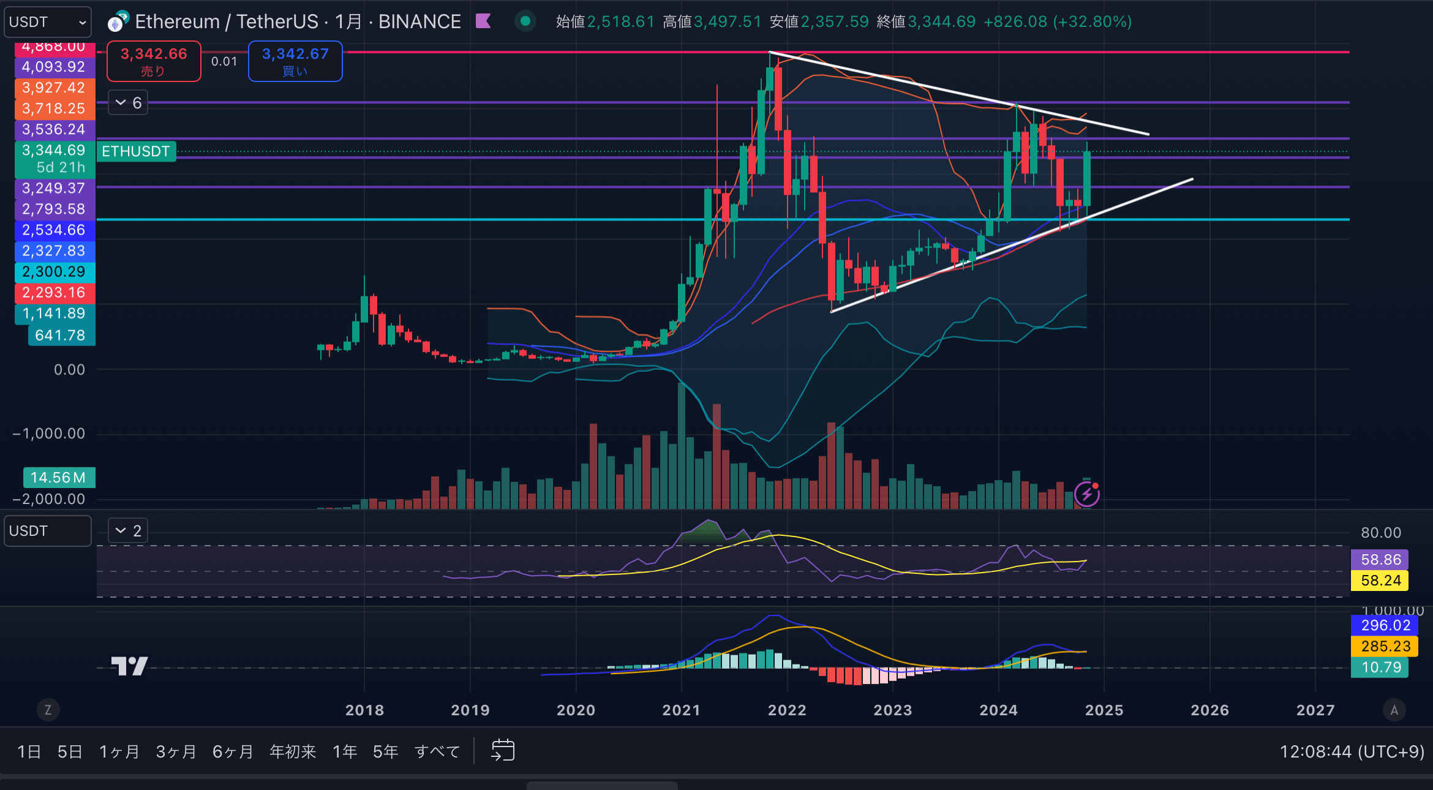
Task: Click the 3,342.67 buy button
Action: pos(295,61)
